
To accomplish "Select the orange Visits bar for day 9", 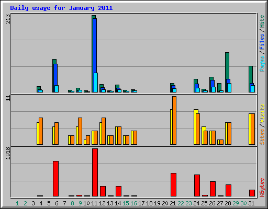I will tap(80, 131).
